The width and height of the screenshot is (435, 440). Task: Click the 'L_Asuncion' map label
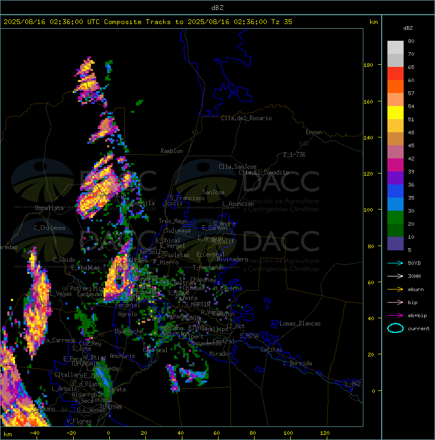(238, 204)
